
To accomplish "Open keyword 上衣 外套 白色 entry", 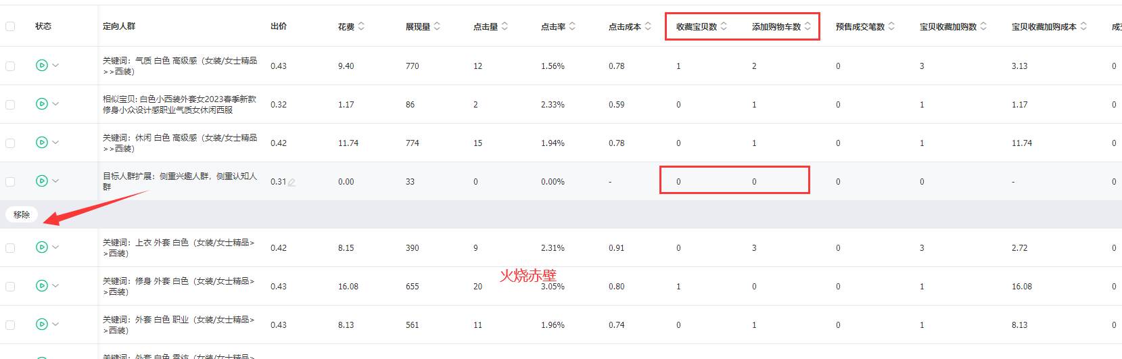I will 179,248.
